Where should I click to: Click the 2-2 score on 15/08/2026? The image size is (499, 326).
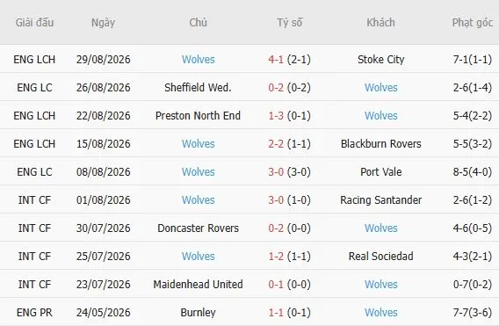coord(276,143)
